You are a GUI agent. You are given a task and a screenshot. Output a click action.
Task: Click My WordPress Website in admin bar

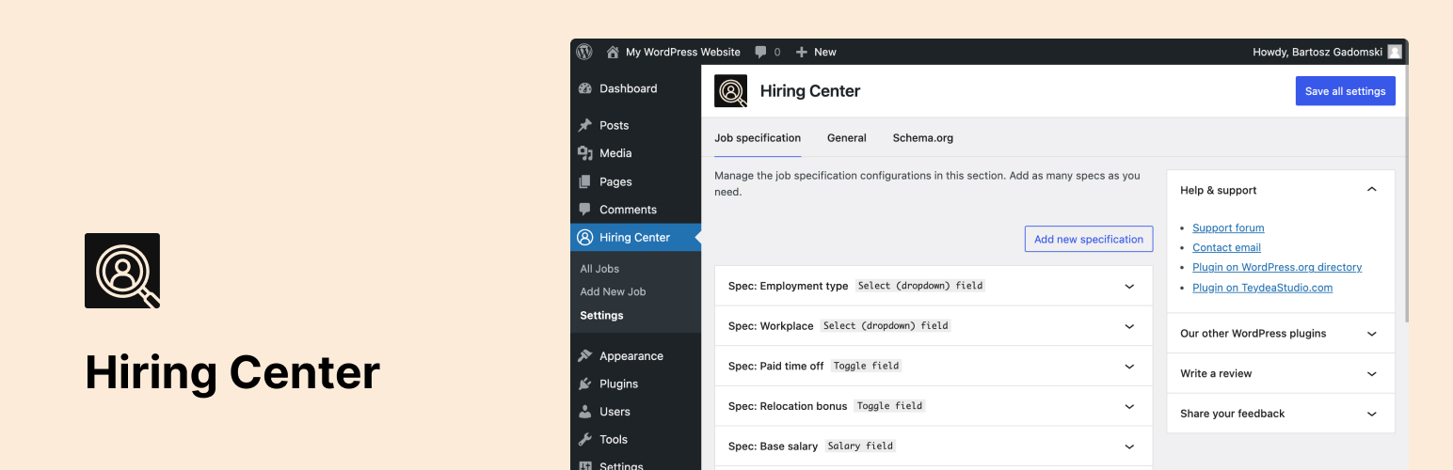pyautogui.click(x=683, y=52)
